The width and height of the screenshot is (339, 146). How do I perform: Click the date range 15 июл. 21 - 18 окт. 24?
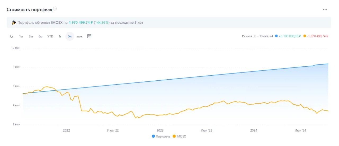tap(257, 36)
